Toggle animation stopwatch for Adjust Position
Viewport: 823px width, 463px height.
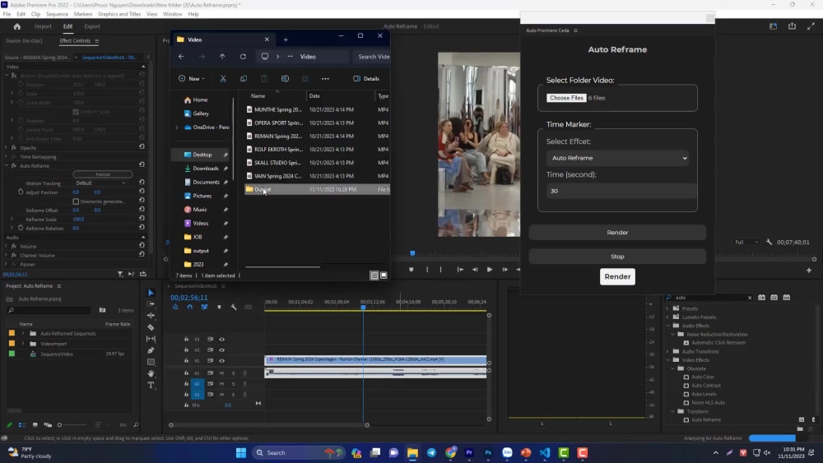21,192
